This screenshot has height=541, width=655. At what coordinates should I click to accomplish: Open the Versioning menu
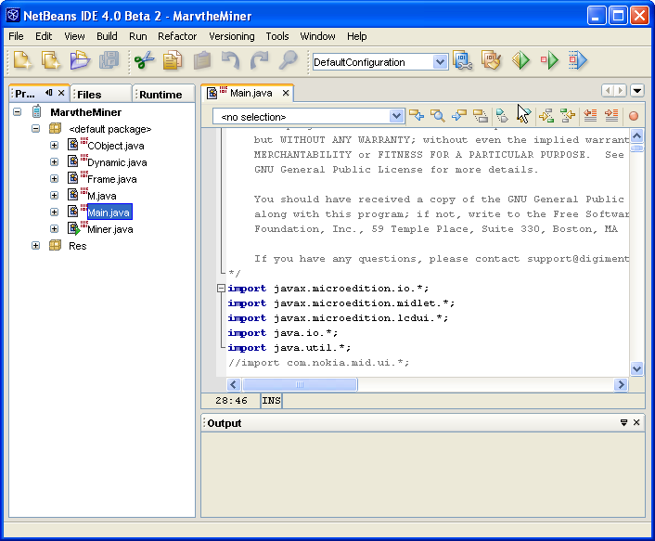click(x=232, y=36)
